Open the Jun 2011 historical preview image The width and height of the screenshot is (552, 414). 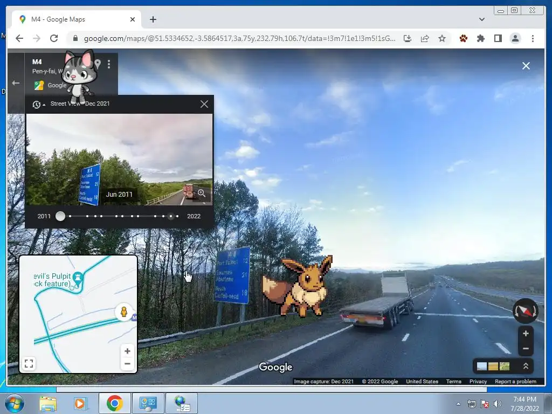pyautogui.click(x=119, y=159)
